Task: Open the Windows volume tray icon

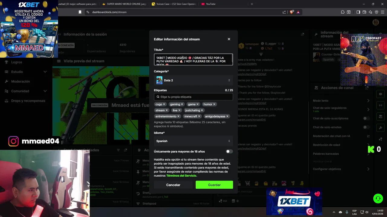Action: 367,212
